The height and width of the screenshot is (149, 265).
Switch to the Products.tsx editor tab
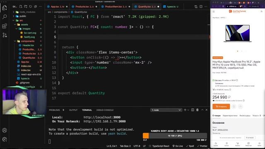[84, 7]
